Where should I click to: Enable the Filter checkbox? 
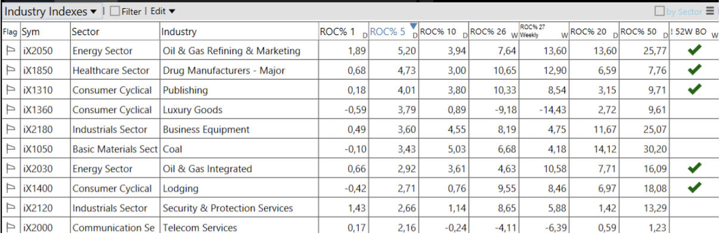[115, 11]
